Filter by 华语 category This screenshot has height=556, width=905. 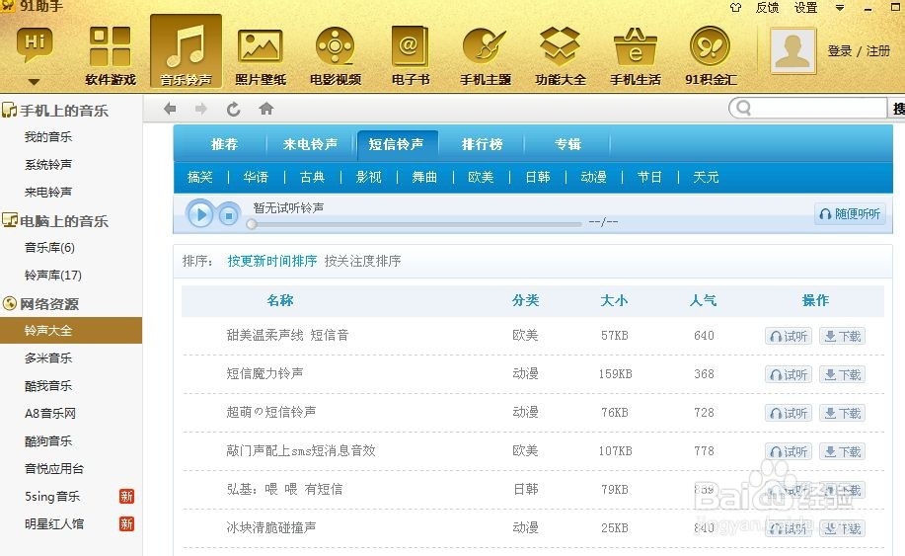tap(256, 177)
